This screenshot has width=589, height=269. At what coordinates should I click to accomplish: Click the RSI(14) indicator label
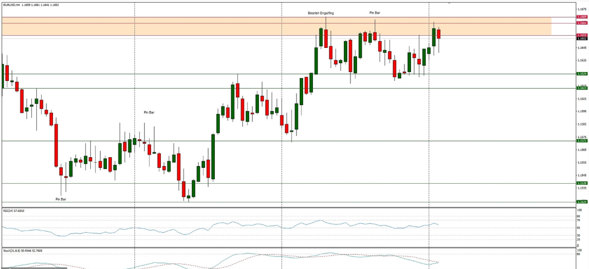13,211
